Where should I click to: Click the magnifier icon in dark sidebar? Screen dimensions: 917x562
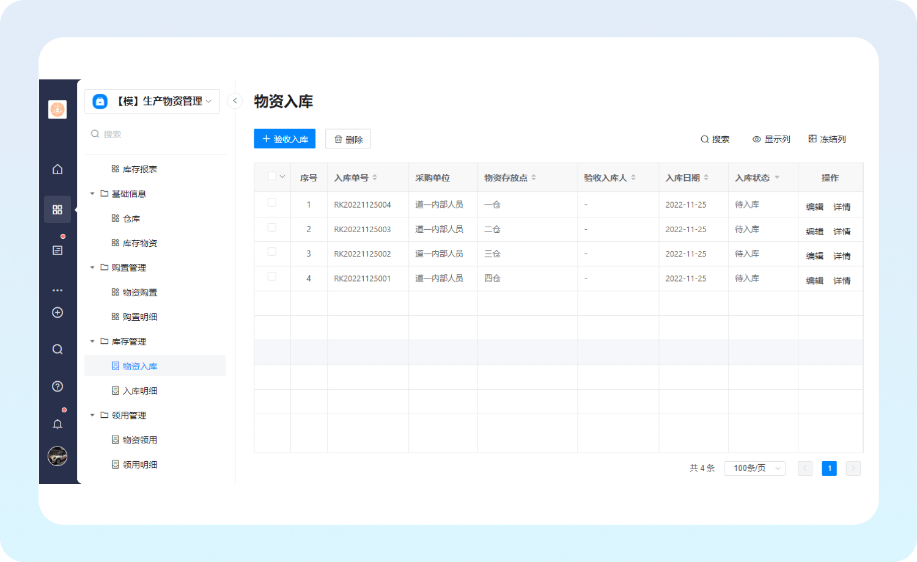(x=57, y=349)
